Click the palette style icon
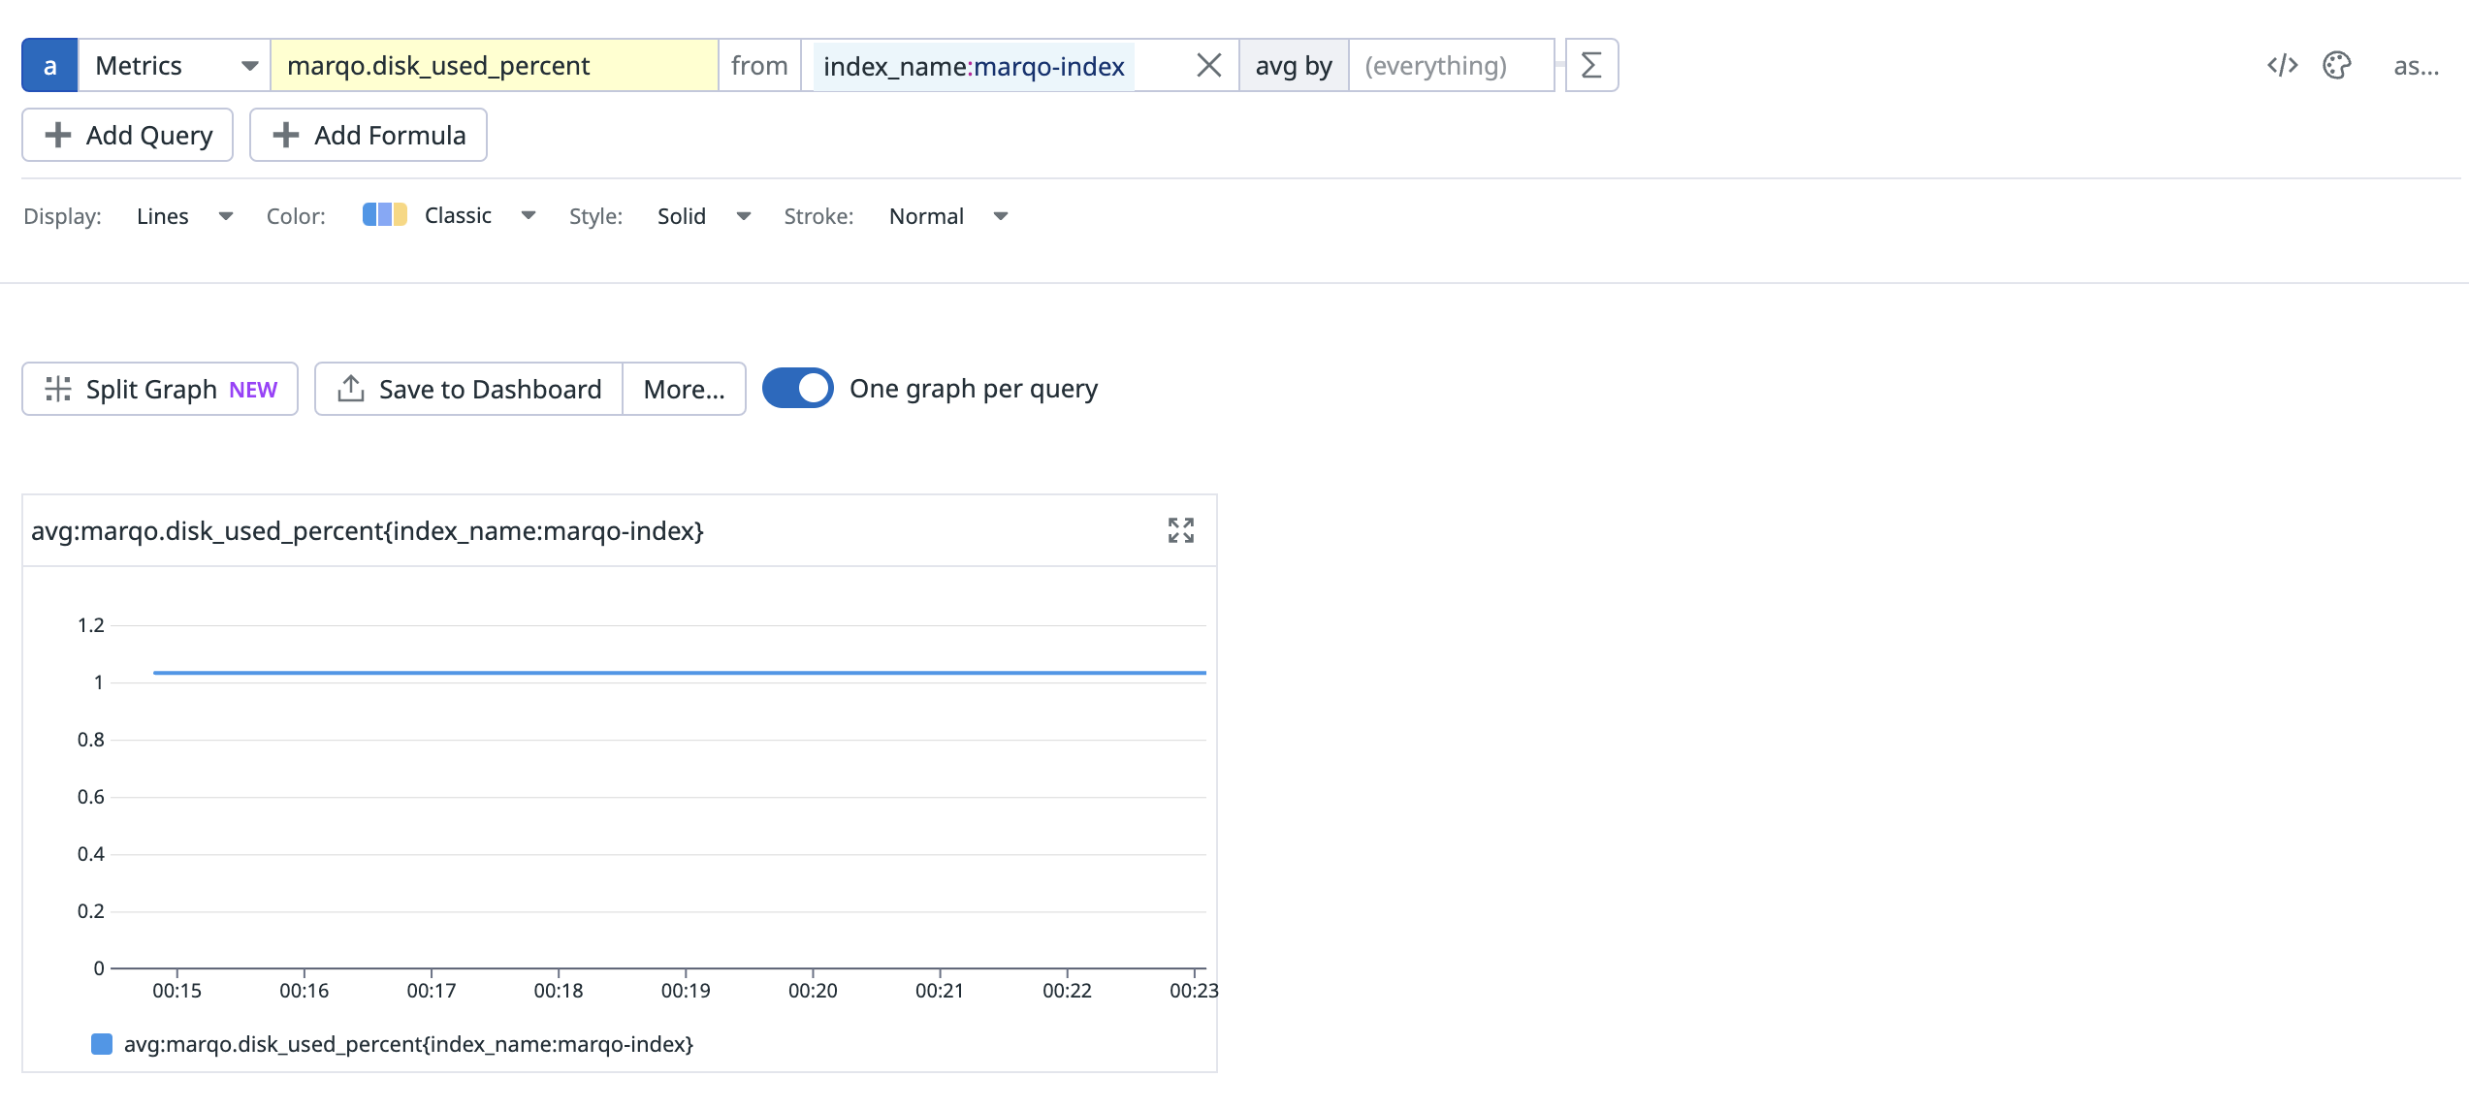 2336,65
